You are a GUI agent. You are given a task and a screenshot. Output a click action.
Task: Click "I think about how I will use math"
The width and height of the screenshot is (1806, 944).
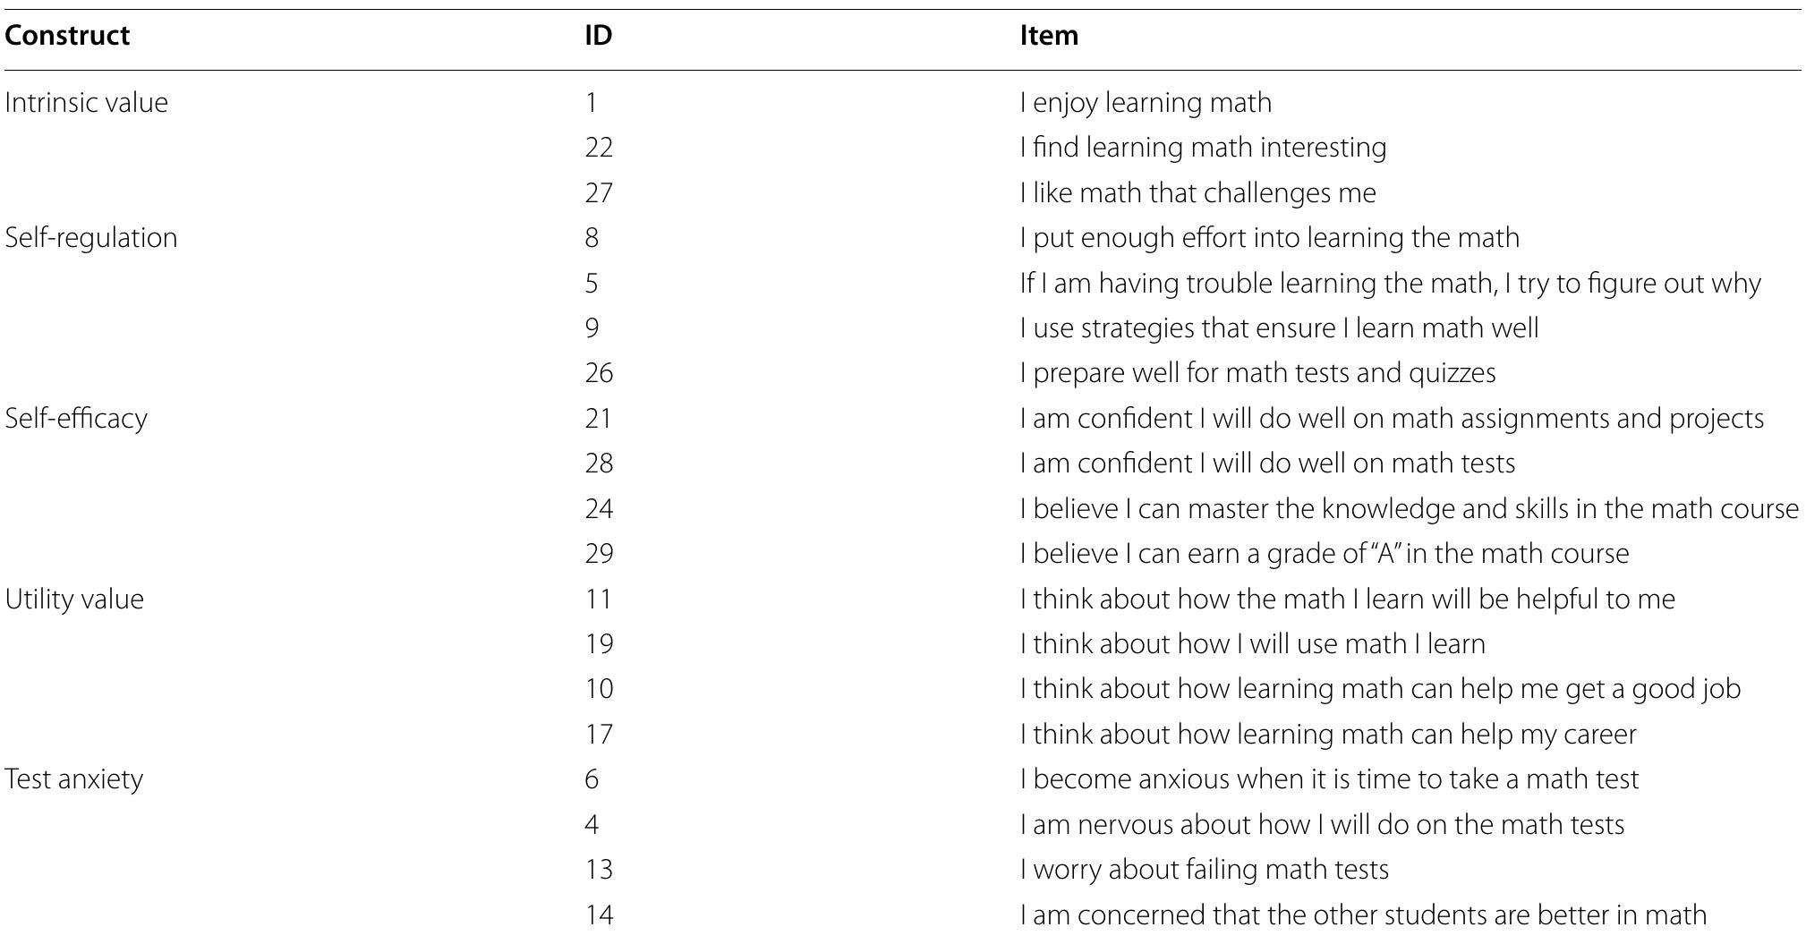[1252, 644]
